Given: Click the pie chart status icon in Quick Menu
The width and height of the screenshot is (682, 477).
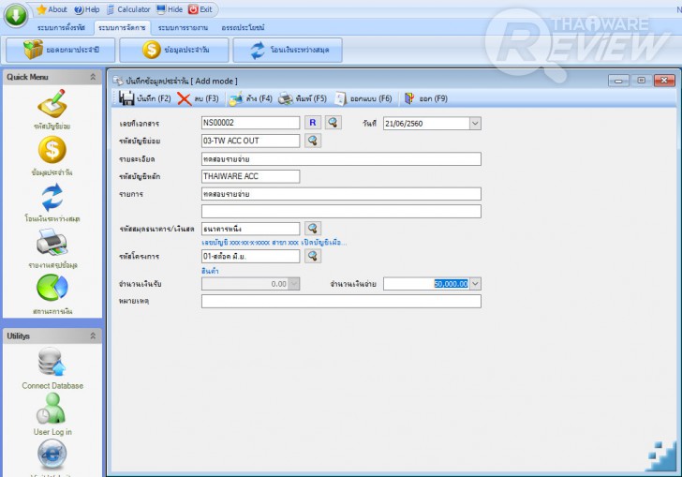Looking at the screenshot, I should coord(52,288).
